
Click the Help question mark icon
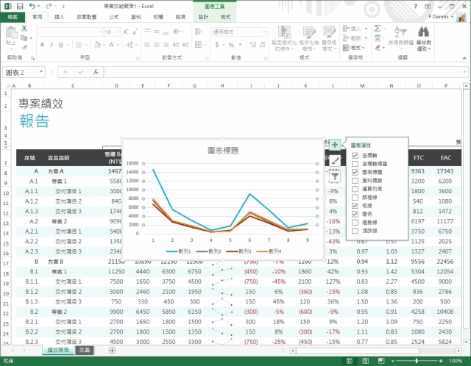tap(415, 7)
